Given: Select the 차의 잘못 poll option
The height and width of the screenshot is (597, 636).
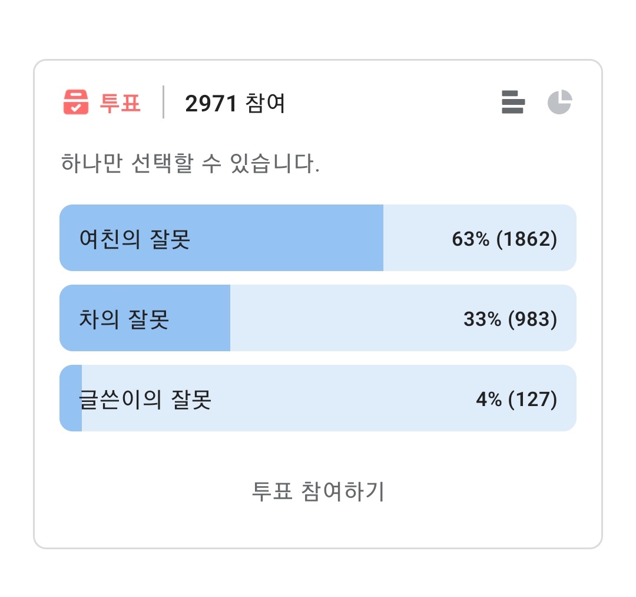Looking at the screenshot, I should pos(124,319).
